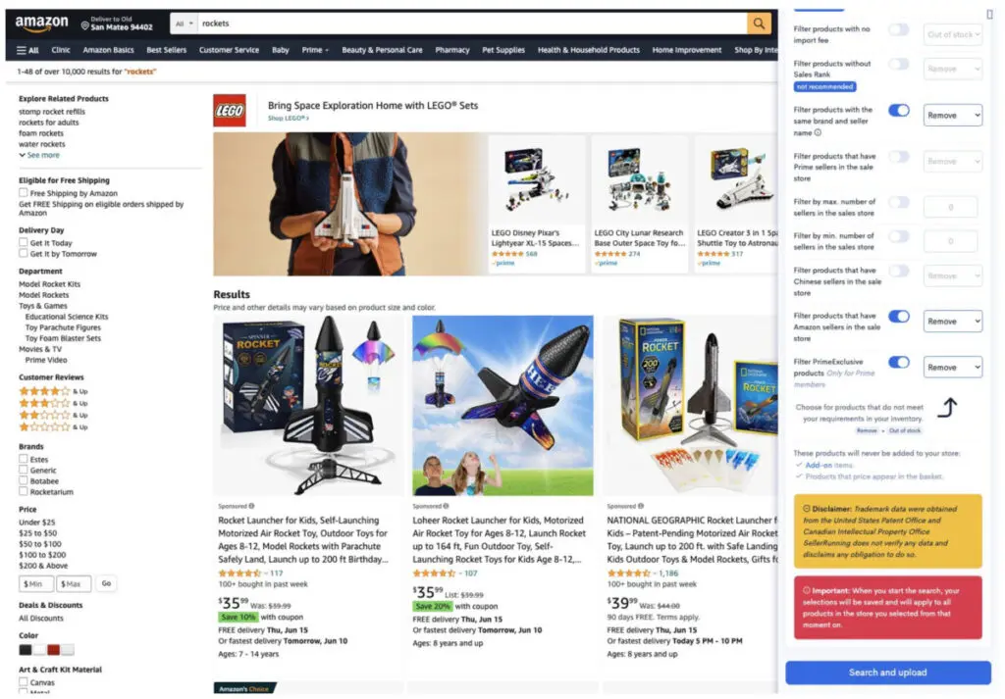Open Remove dropdown for PrimeExclusive products
1005x699 pixels.
(952, 368)
